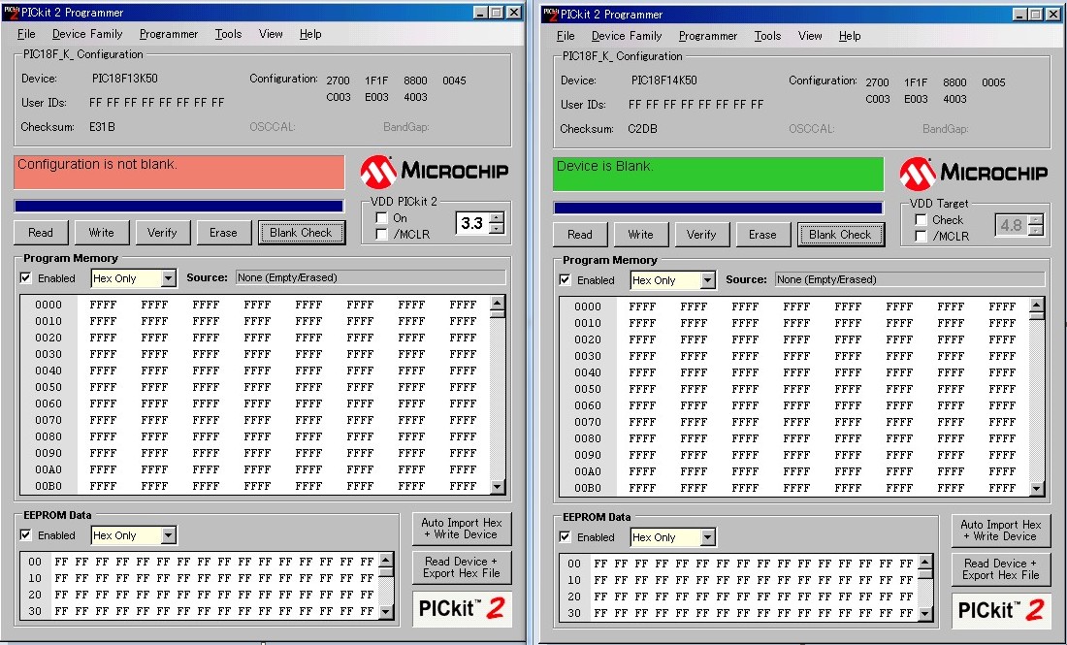Click the title bar app icon of the PIC18F14K50 window
This screenshot has height=645, width=1067.
coord(551,15)
